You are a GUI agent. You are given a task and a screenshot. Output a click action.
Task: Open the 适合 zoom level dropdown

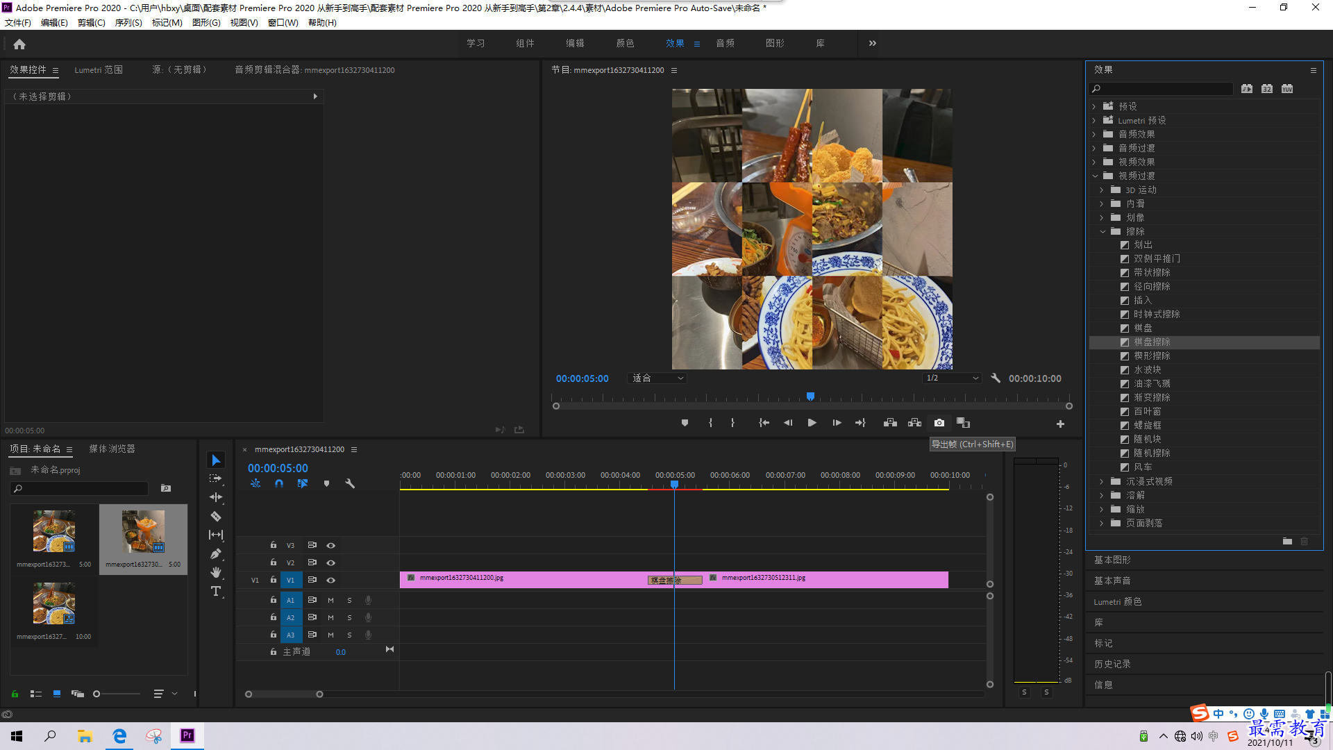tap(657, 378)
